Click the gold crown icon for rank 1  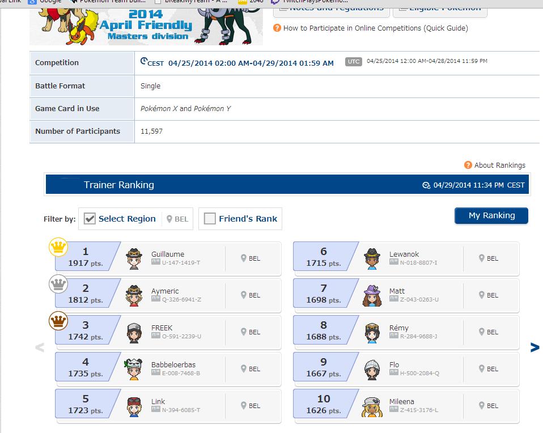point(58,247)
